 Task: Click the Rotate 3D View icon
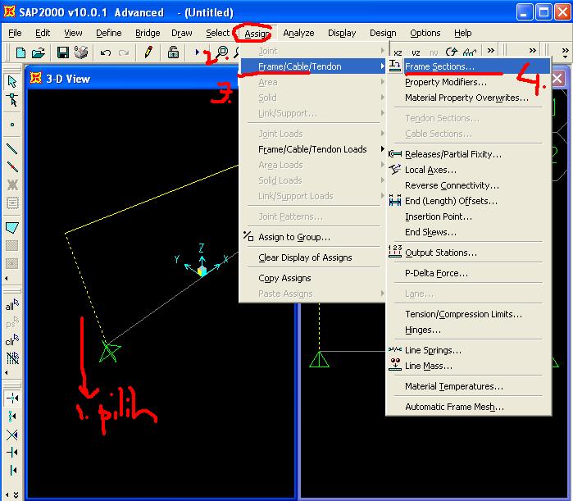pos(452,52)
